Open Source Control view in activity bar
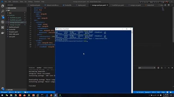The image size is (174, 97). [x=2, y=17]
